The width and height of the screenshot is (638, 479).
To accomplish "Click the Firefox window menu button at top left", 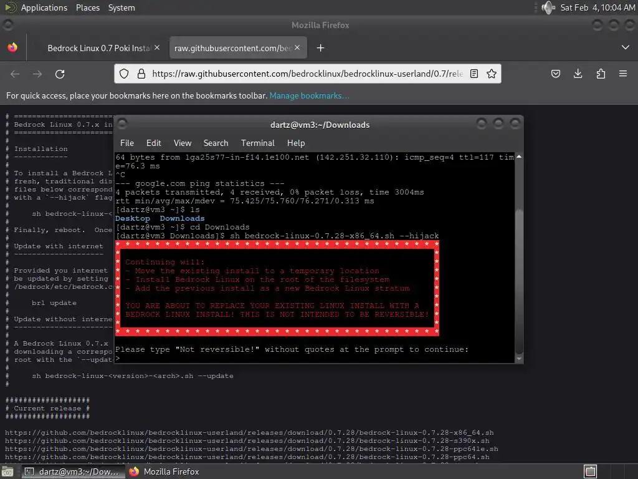I will (x=7, y=24).
